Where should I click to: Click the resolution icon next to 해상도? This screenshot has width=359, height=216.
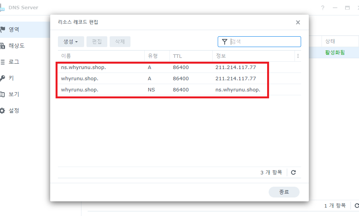coord(2,46)
